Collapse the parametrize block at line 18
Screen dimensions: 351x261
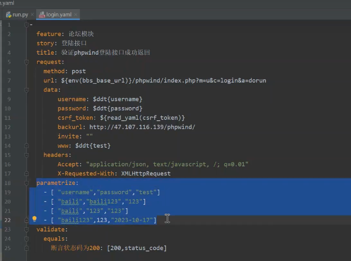coord(26,183)
